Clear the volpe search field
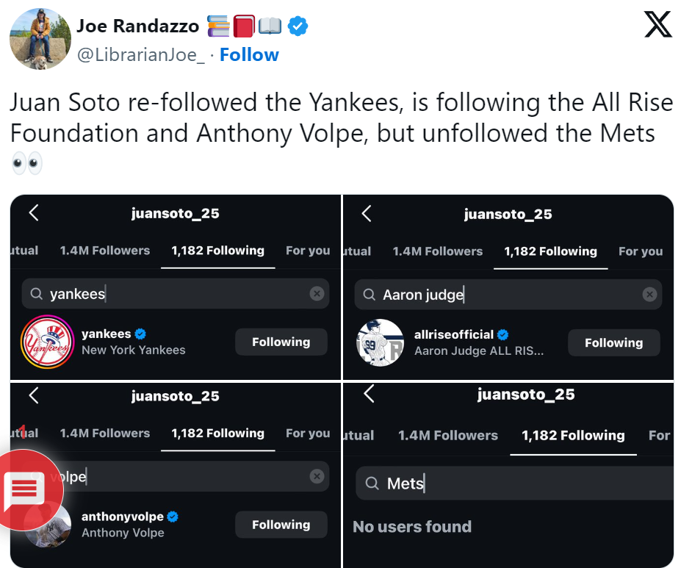The width and height of the screenshot is (681, 568). pos(317,476)
